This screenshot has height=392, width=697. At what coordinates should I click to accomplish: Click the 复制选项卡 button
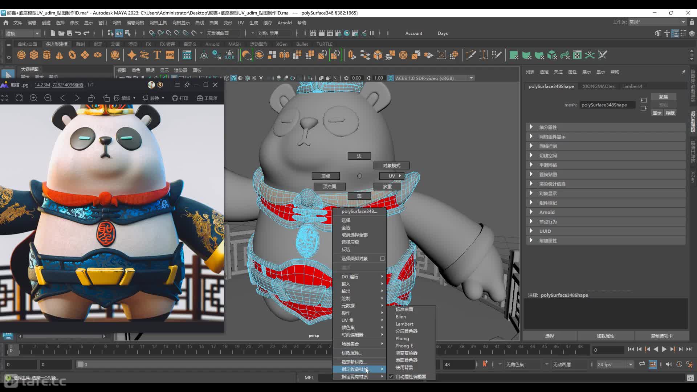tap(661, 336)
